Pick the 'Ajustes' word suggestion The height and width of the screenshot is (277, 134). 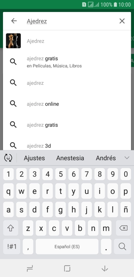[x=34, y=158]
